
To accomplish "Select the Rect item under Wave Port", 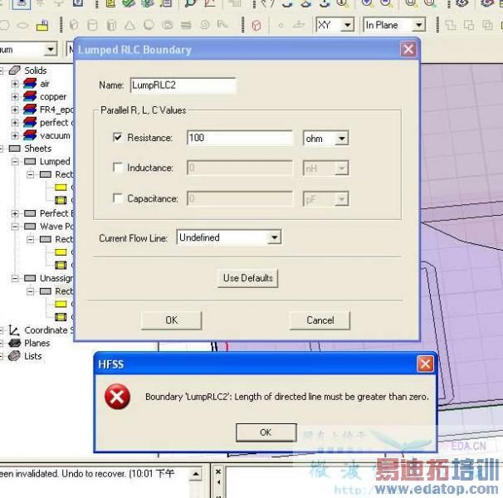I will [x=64, y=239].
